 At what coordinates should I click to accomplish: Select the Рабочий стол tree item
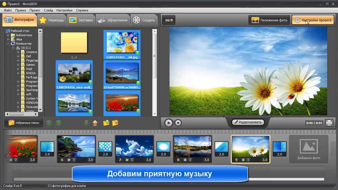[20, 31]
